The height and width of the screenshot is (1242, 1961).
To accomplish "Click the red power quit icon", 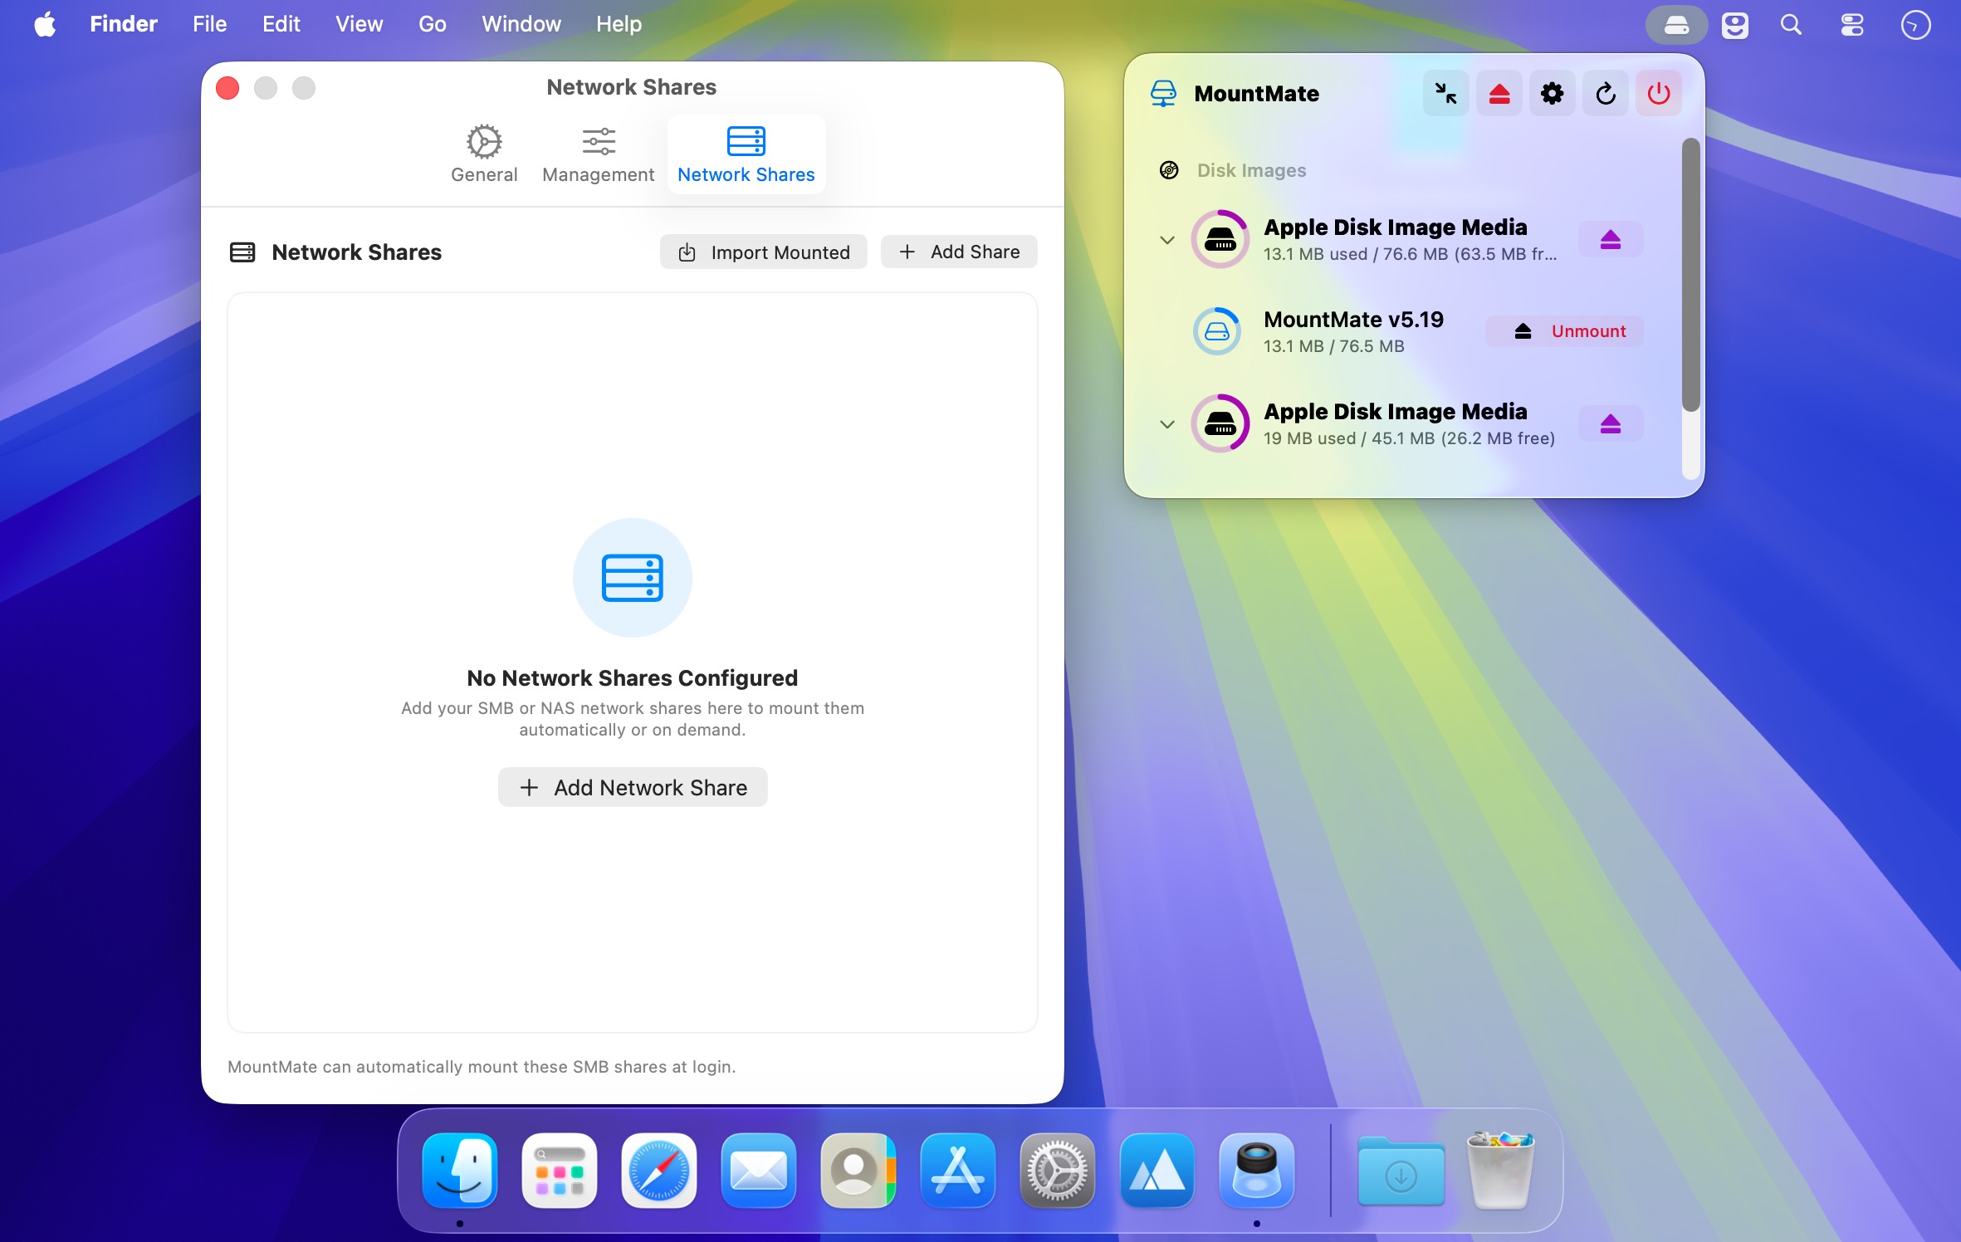I will (x=1658, y=94).
